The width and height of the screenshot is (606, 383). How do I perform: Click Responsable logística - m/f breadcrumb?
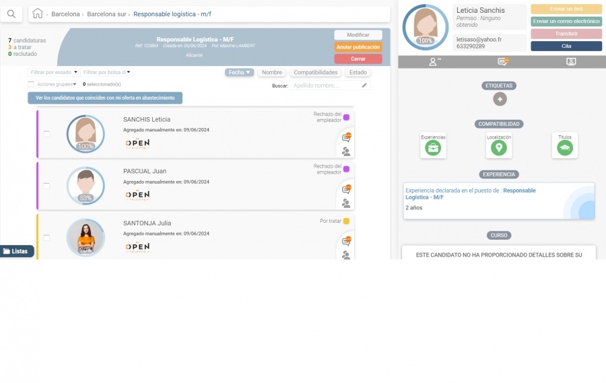tap(172, 14)
